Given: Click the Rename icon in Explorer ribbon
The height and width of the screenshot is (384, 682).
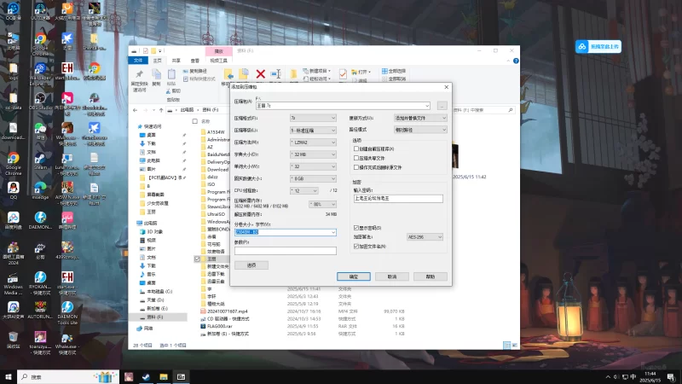Looking at the screenshot, I should (x=275, y=74).
